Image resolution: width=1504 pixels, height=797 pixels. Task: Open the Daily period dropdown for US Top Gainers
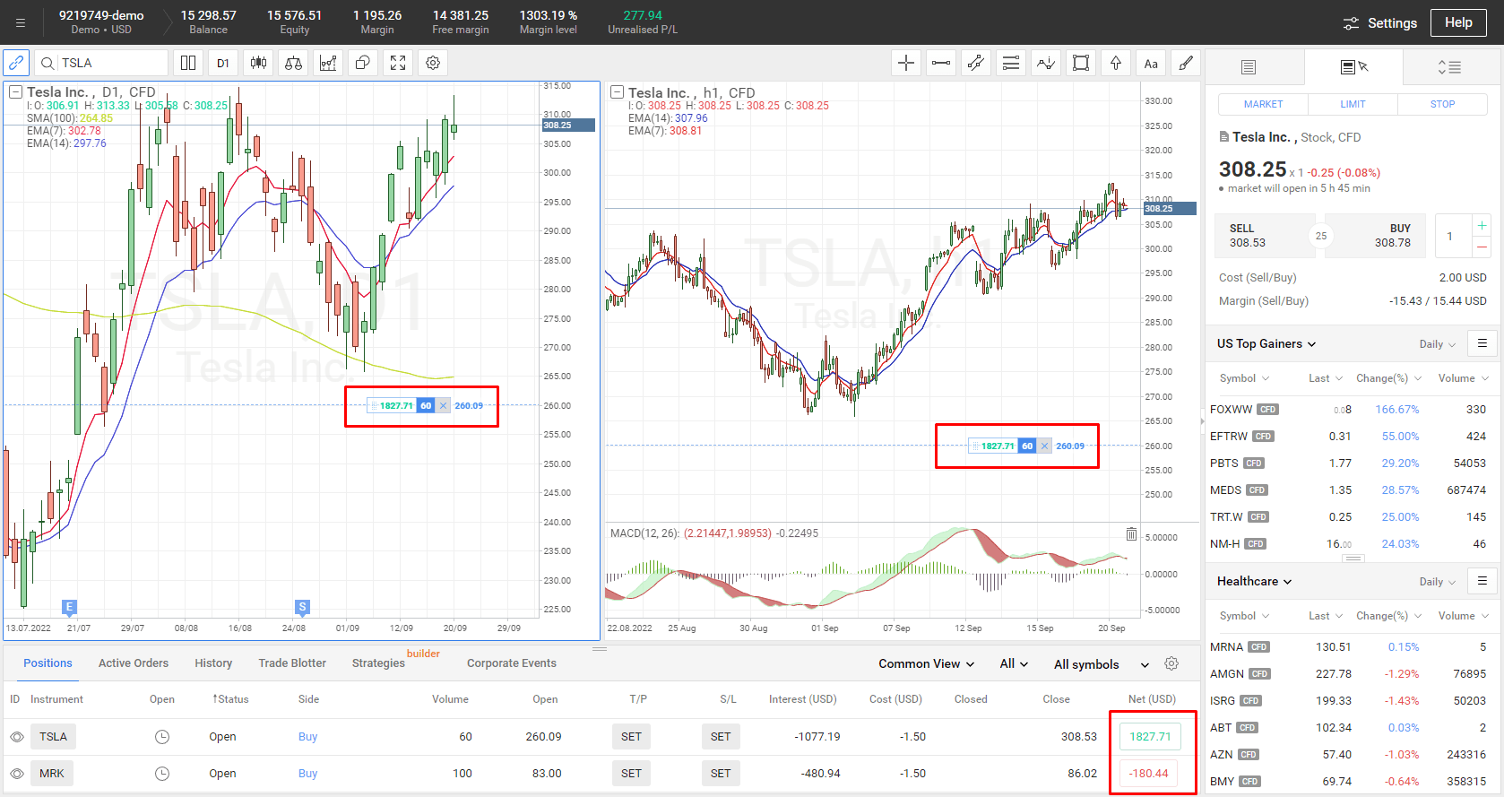(x=1438, y=344)
